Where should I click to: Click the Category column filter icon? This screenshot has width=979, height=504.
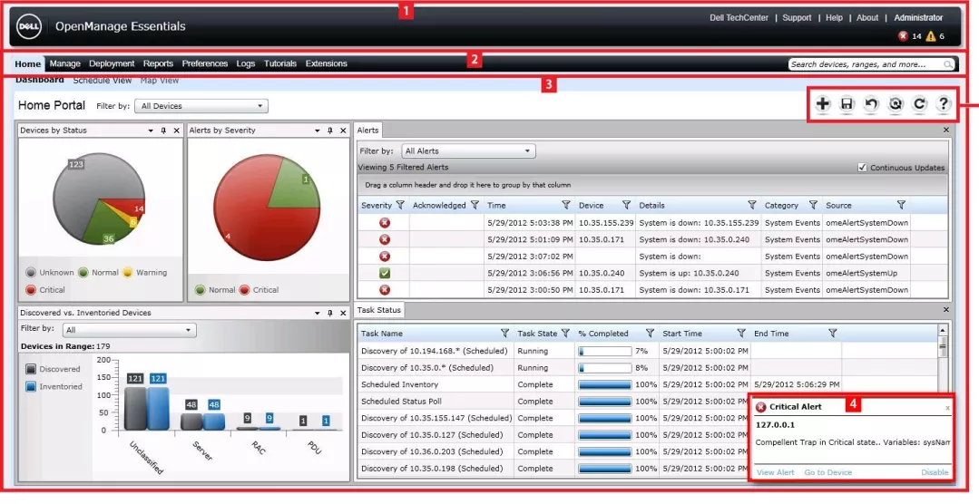[813, 205]
